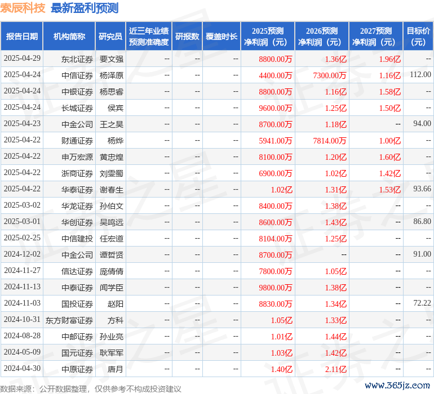The height and width of the screenshot is (394, 434).
Task: Click target price 94.00
Action: [422, 124]
